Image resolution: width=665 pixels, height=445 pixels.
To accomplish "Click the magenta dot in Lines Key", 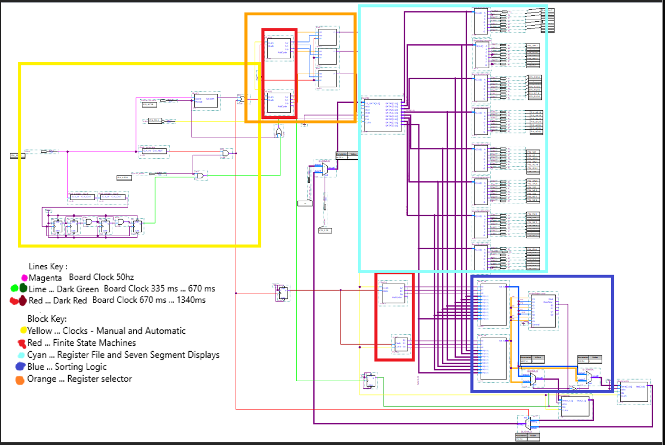I will (x=24, y=278).
